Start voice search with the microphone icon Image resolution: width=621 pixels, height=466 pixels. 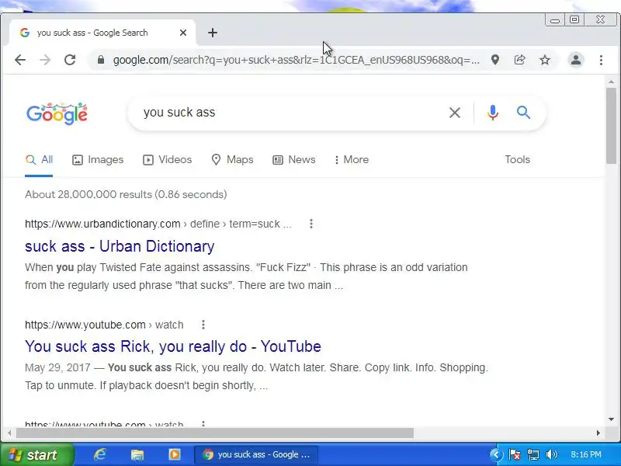(493, 113)
